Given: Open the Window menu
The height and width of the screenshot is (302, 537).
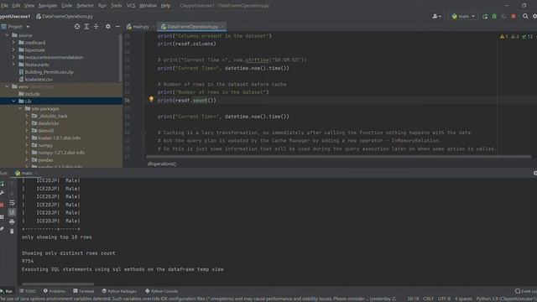Looking at the screenshot, I should [148, 6].
